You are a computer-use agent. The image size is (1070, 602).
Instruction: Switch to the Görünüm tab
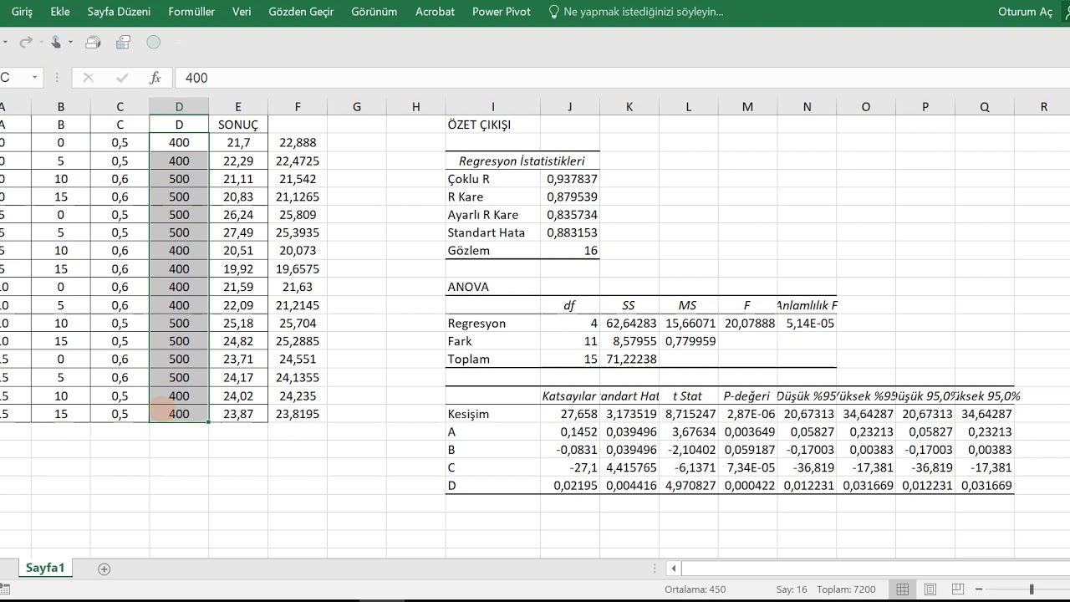point(374,12)
